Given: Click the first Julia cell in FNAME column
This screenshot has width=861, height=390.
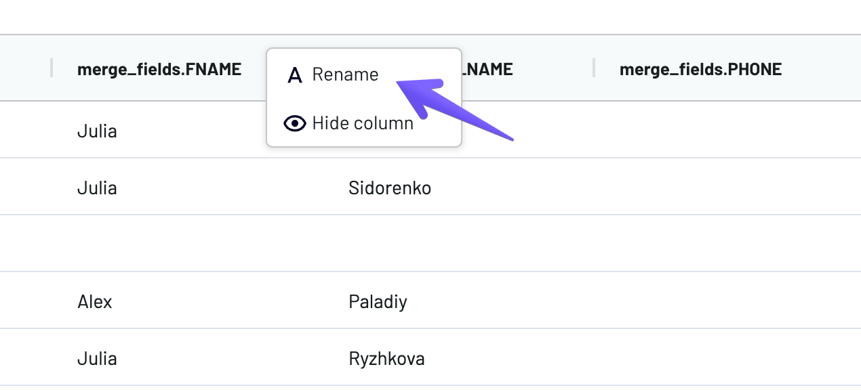Looking at the screenshot, I should pyautogui.click(x=97, y=131).
